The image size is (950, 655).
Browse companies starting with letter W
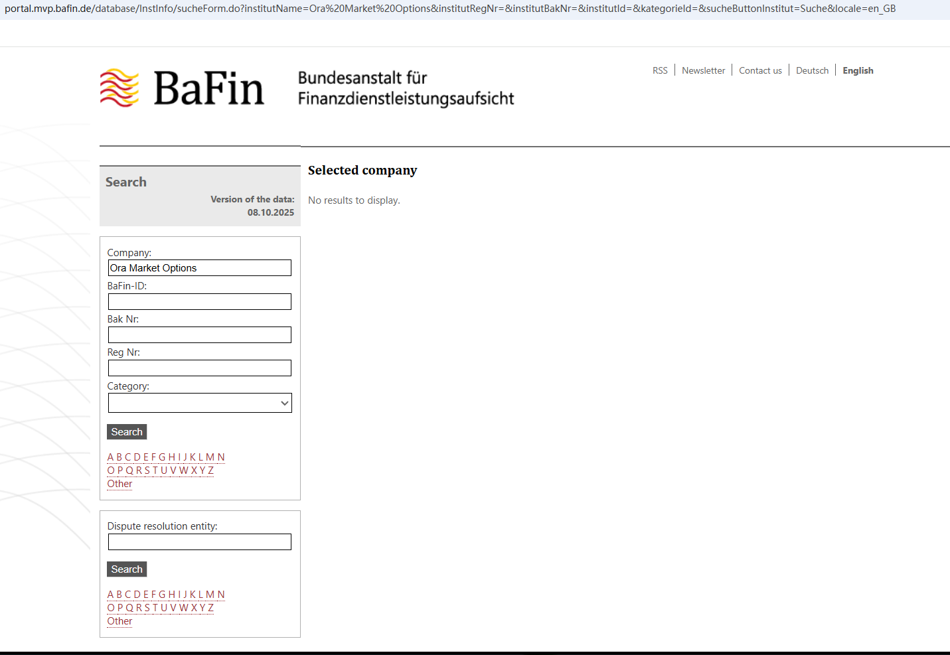(x=184, y=471)
